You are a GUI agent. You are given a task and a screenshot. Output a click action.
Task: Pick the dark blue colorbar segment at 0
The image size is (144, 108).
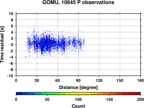click(19, 94)
